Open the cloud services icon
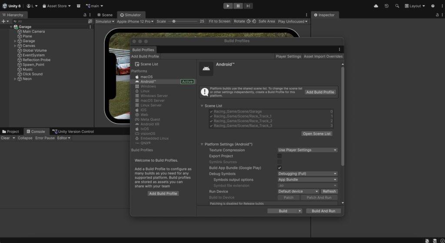Image resolution: width=445 pixels, height=243 pixels. (x=376, y=6)
